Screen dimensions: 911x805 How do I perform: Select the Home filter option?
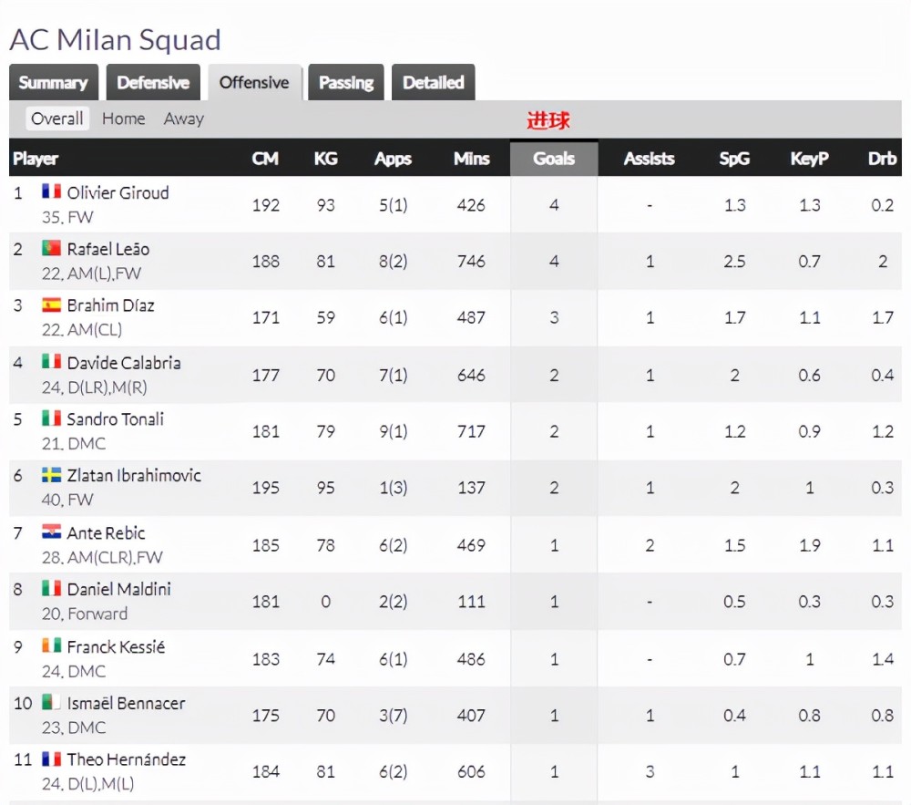tap(123, 119)
